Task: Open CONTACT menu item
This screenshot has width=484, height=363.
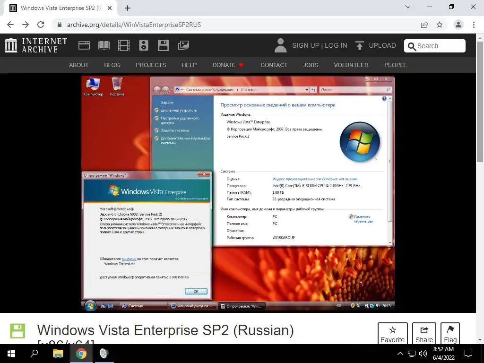Action: [274, 65]
